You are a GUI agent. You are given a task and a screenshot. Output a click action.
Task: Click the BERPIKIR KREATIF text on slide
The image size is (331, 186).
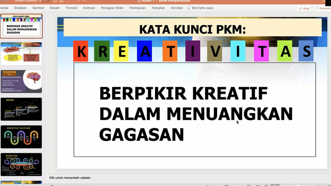coord(183,94)
